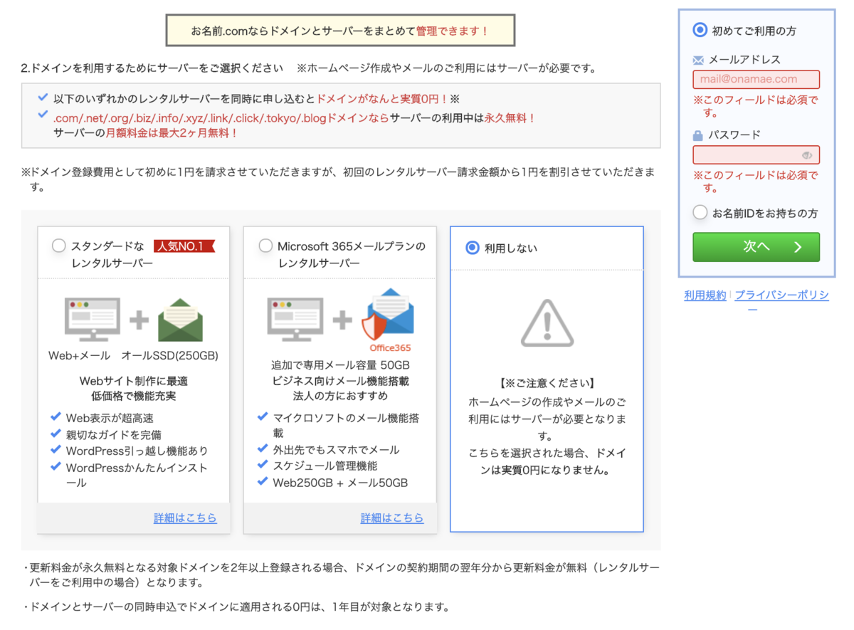
Task: Click checkmark beside WordPress引っ越し機能あり
Action: click(x=56, y=450)
